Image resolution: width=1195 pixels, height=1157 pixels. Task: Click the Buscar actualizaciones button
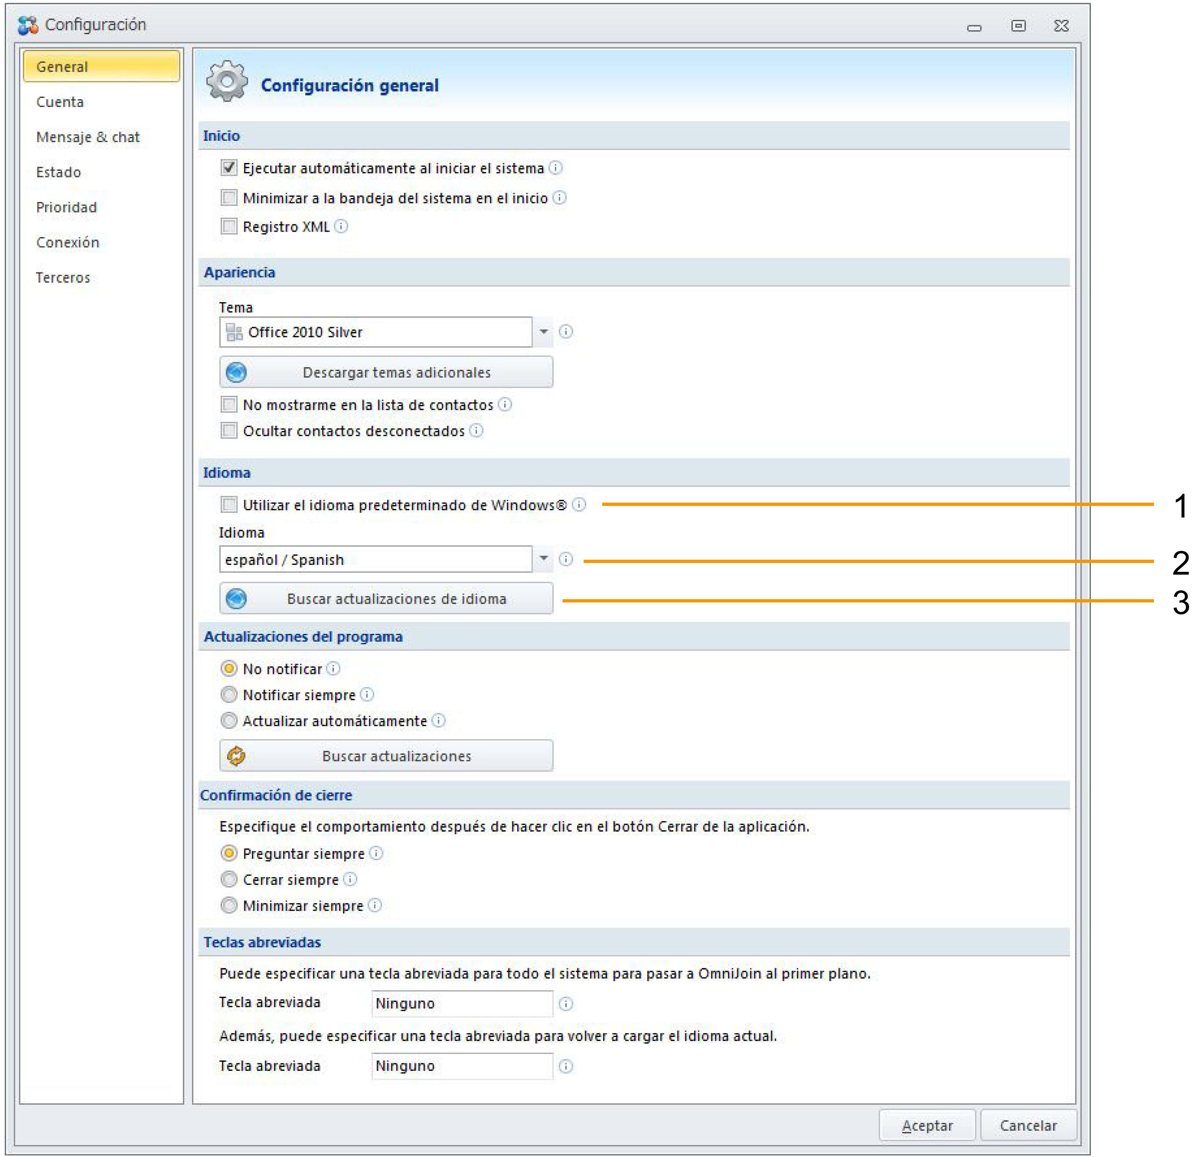[386, 756]
